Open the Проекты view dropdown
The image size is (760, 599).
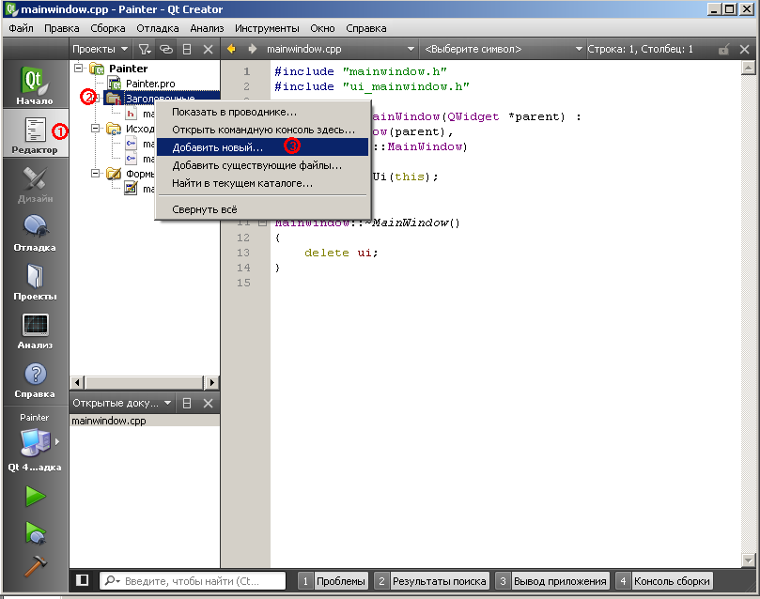point(100,49)
